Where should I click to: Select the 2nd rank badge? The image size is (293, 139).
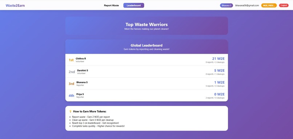click(x=72, y=72)
